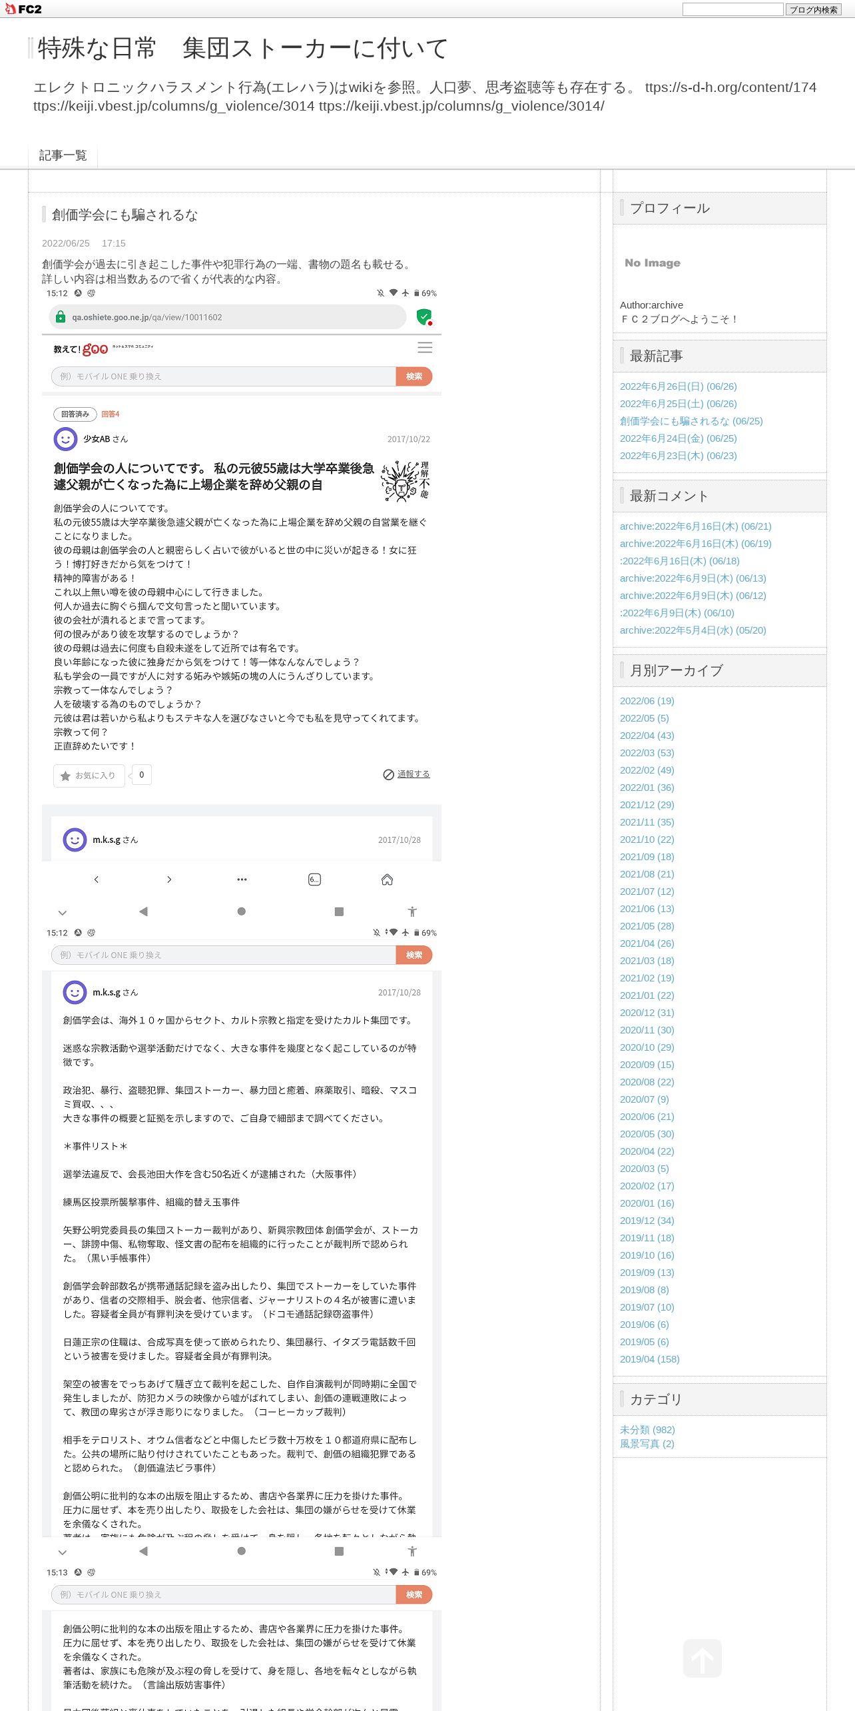Open comment :2022年6月16日(木) (06/18)
Screen dimensions: 855x1711
click(x=679, y=561)
